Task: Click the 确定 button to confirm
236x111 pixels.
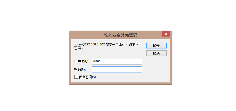Action: pos(156,46)
